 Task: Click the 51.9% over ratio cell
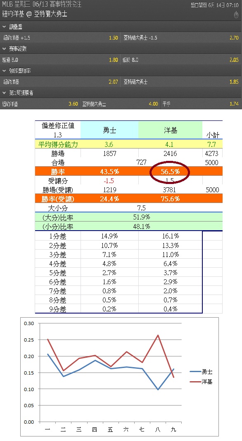[141, 217]
